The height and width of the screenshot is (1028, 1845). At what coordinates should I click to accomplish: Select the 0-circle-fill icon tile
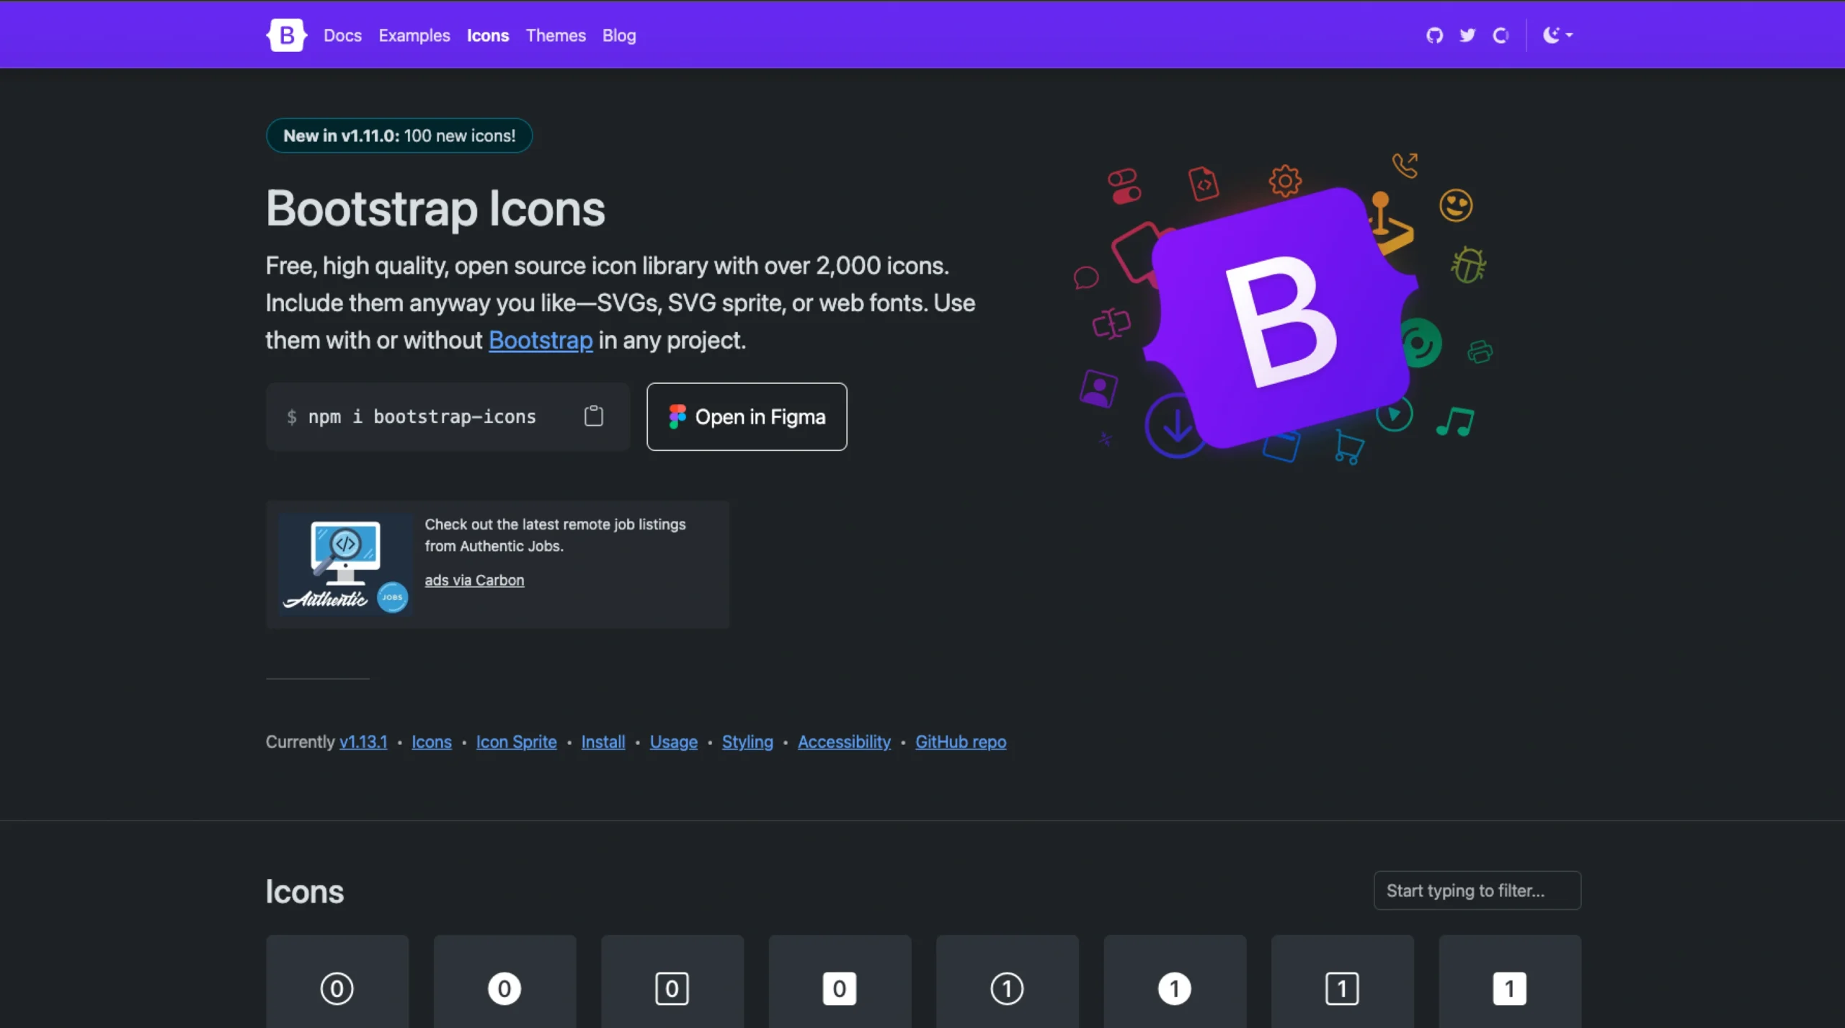[x=504, y=982]
